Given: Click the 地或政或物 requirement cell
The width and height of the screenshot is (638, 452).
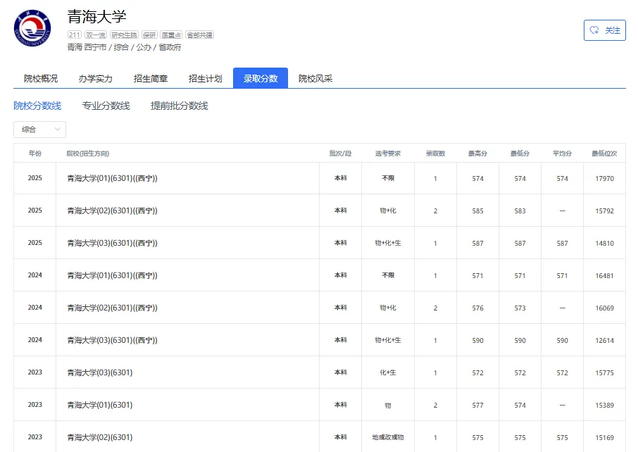Looking at the screenshot, I should click(x=388, y=437).
